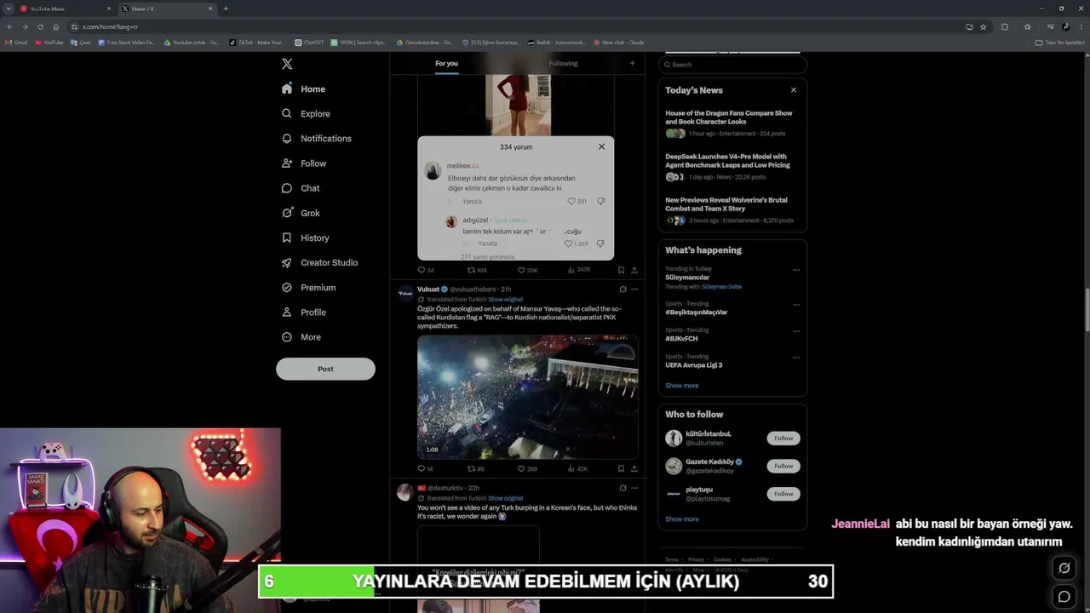Click the Grok icon on the @desturktiv post
The width and height of the screenshot is (1090, 613).
point(622,489)
